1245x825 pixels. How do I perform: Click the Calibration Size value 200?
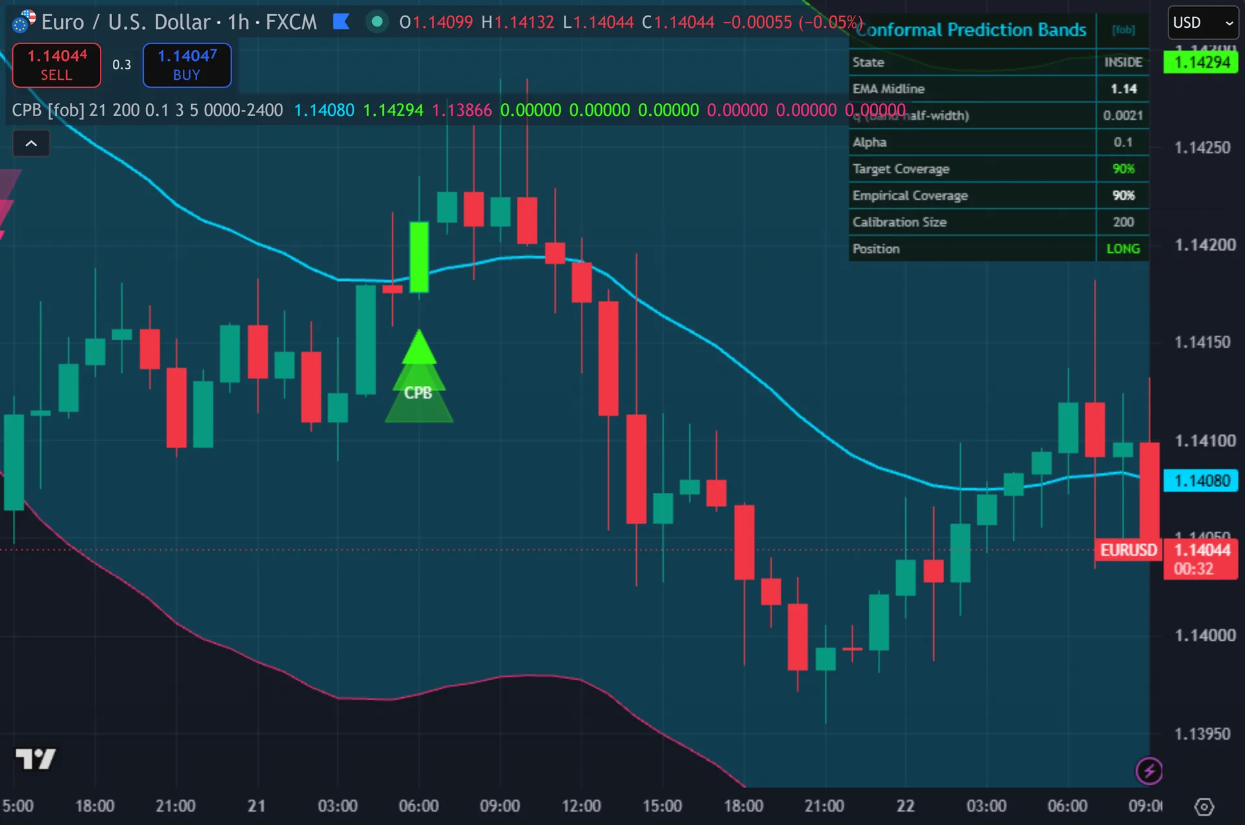[x=1123, y=222]
